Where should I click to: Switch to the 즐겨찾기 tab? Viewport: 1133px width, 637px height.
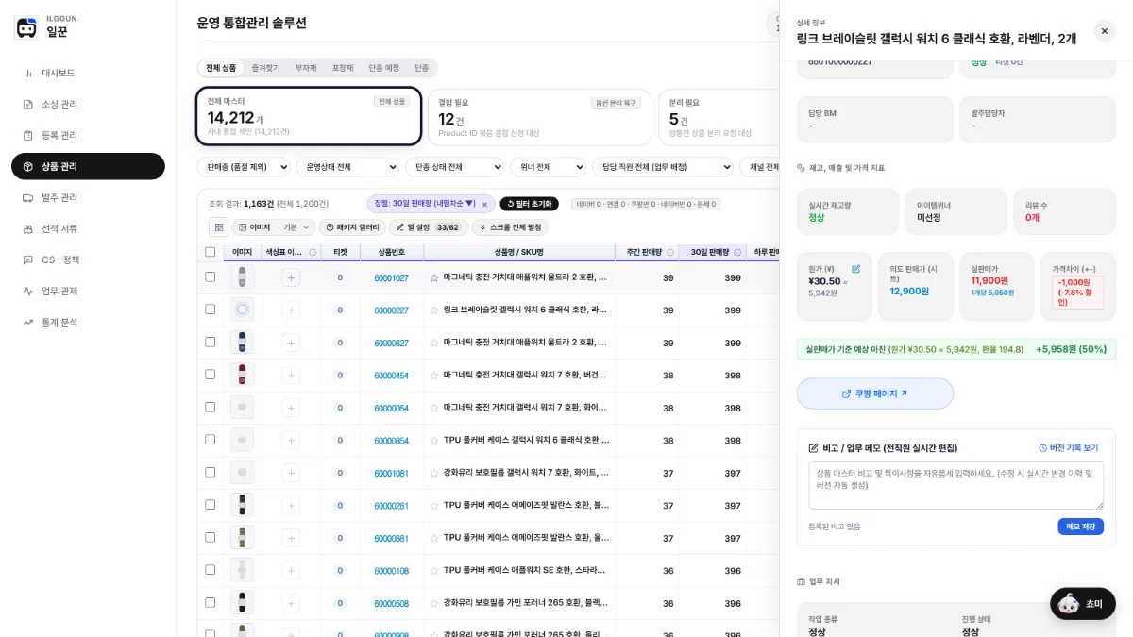[x=265, y=68]
